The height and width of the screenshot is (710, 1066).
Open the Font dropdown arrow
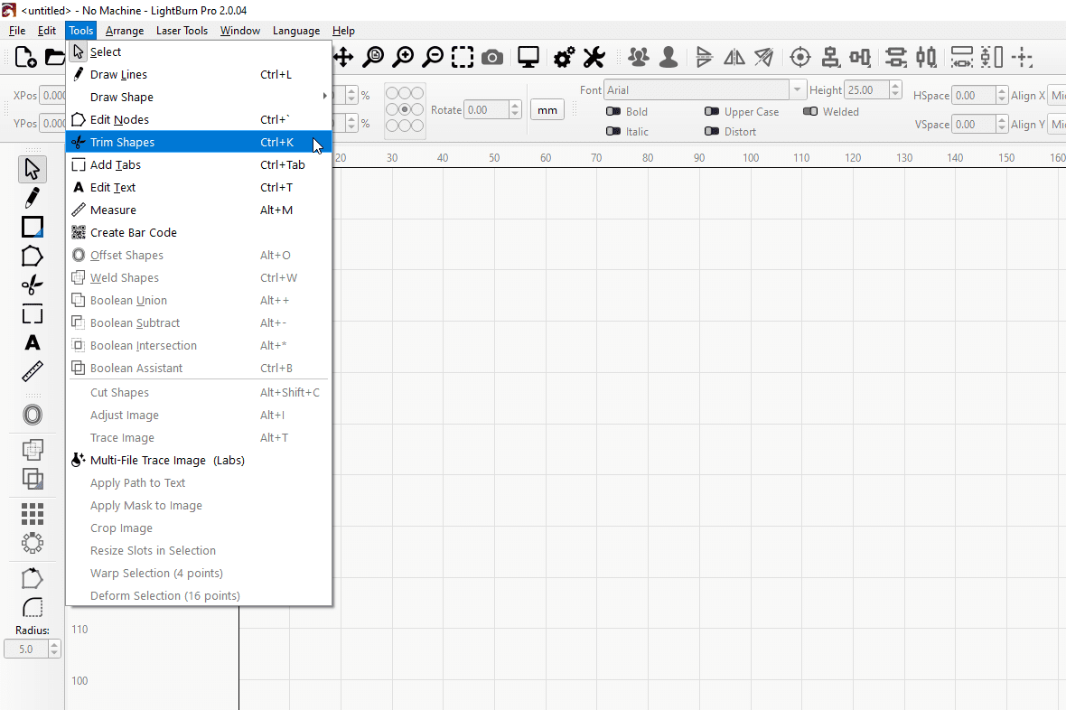point(797,89)
